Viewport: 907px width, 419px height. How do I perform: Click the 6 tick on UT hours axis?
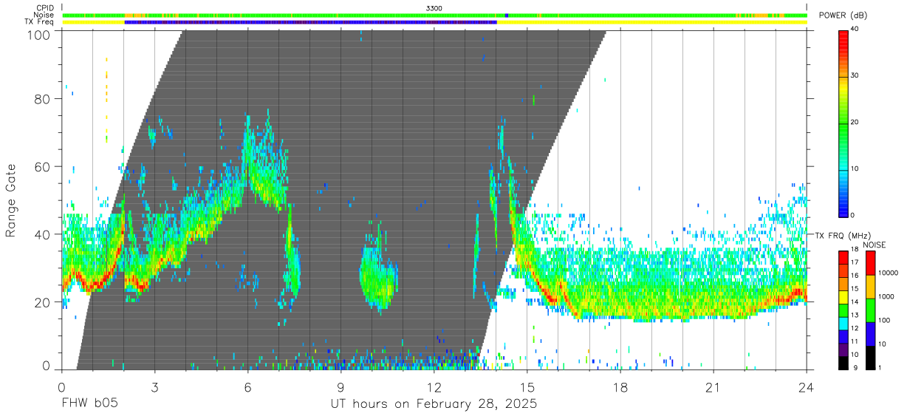(247, 386)
